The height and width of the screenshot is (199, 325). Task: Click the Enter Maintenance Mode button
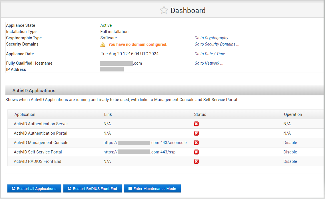(152, 188)
